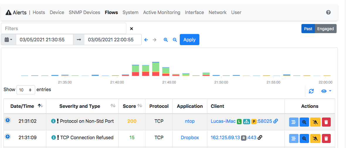Click network hierarchy badge by Lucas-iMac
This screenshot has height=148, width=346.
(246, 121)
